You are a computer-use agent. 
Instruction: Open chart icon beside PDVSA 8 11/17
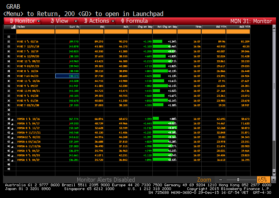(12, 129)
